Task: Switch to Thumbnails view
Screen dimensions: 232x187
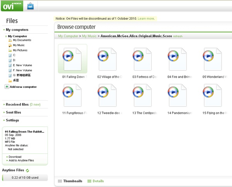Action: coord(70,181)
